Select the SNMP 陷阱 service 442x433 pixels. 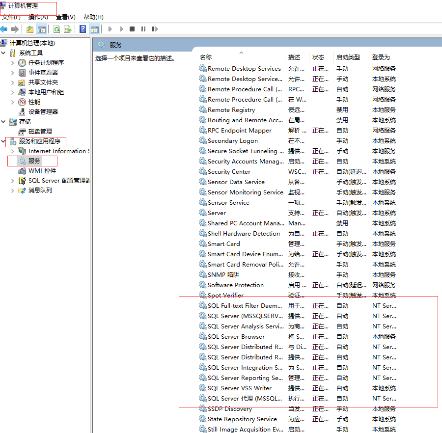tap(298, 274)
